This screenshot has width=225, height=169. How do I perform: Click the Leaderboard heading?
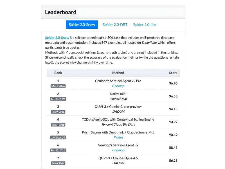[x=60, y=12]
